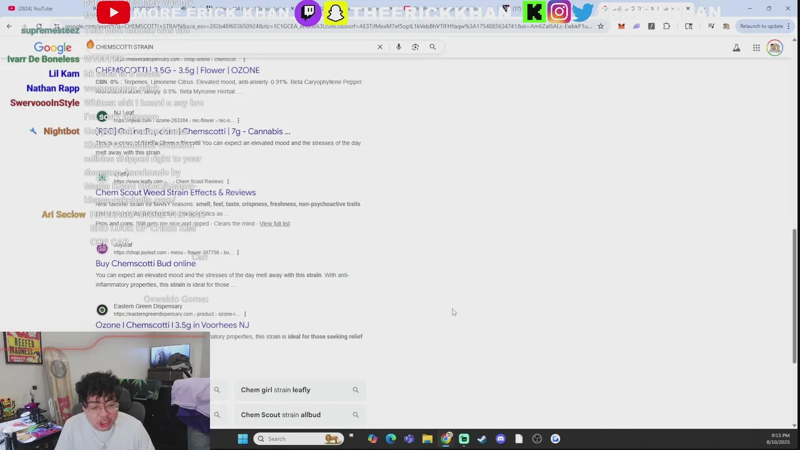Open OBS Studio from the taskbar
The image size is (800, 450).
click(537, 439)
